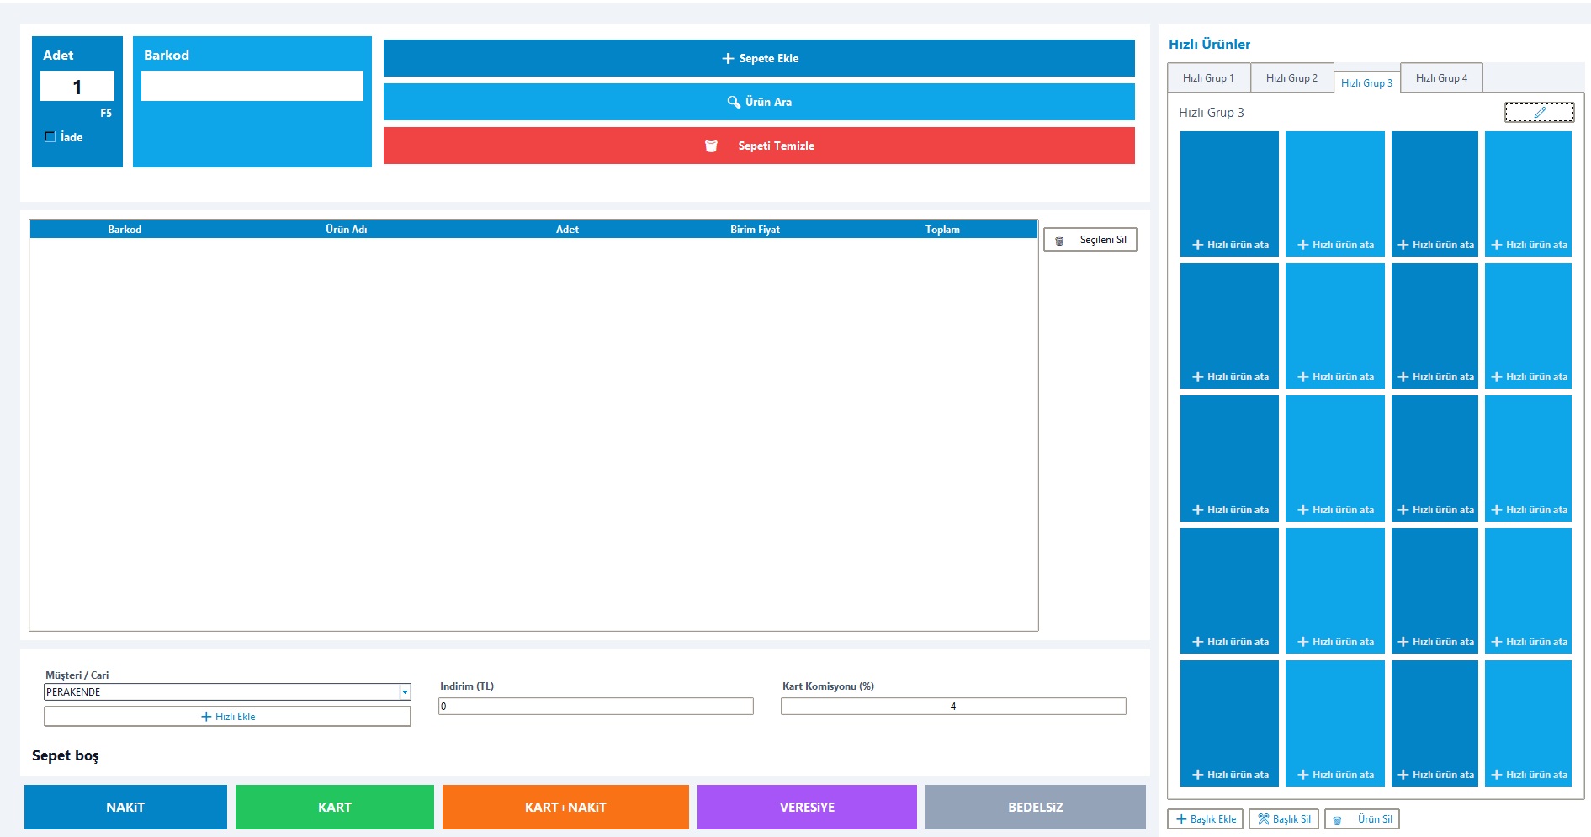The width and height of the screenshot is (1591, 837).
Task: Click the Hızlı Ekle customer button
Action: [227, 717]
